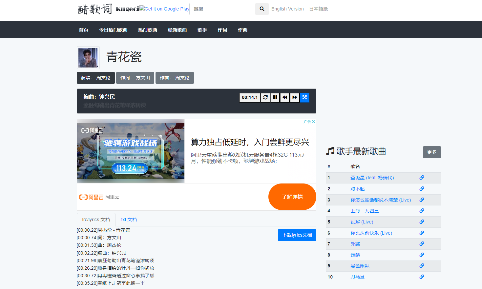Image resolution: width=482 pixels, height=289 pixels.
Task: Open 今日热门歌曲 in the navigation bar
Action: 113,30
